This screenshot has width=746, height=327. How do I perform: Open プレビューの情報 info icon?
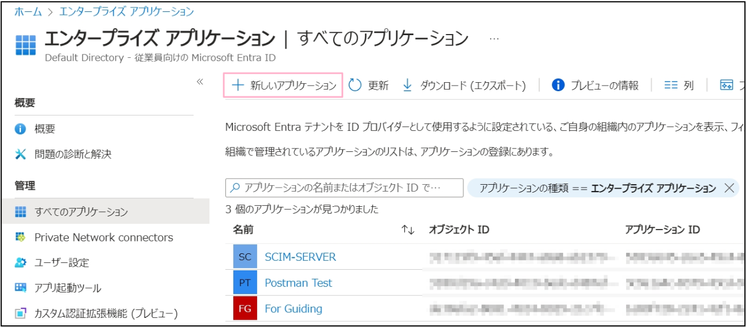pos(558,85)
